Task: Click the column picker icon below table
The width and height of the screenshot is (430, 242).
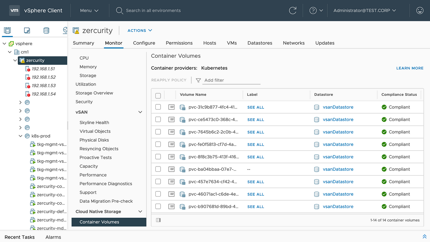Action: click(158, 220)
